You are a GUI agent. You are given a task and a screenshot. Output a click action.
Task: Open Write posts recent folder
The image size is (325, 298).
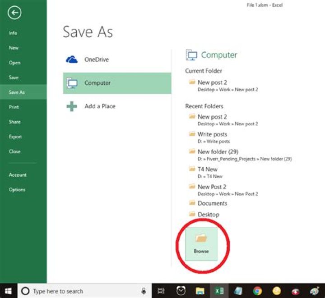click(x=209, y=138)
